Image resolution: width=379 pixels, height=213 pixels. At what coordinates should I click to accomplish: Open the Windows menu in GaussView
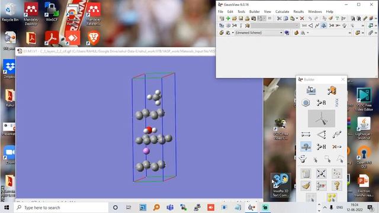pos(314,12)
